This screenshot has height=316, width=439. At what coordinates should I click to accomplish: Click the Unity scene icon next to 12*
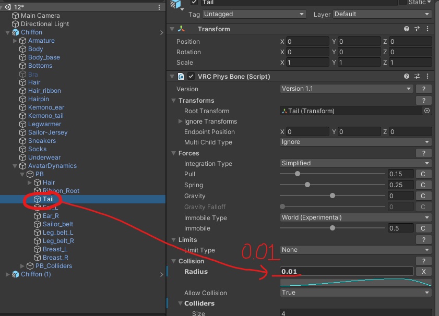point(8,7)
